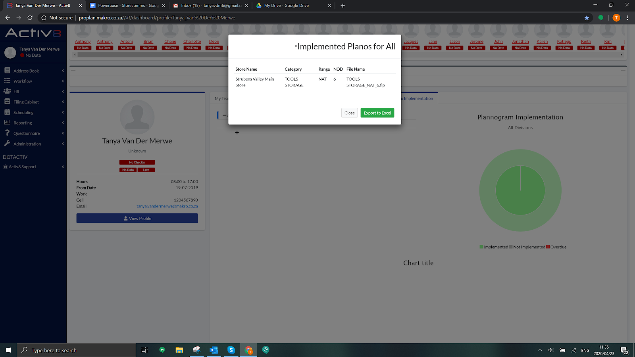
Task: Select Jonathan in the team strip
Action: (520, 41)
